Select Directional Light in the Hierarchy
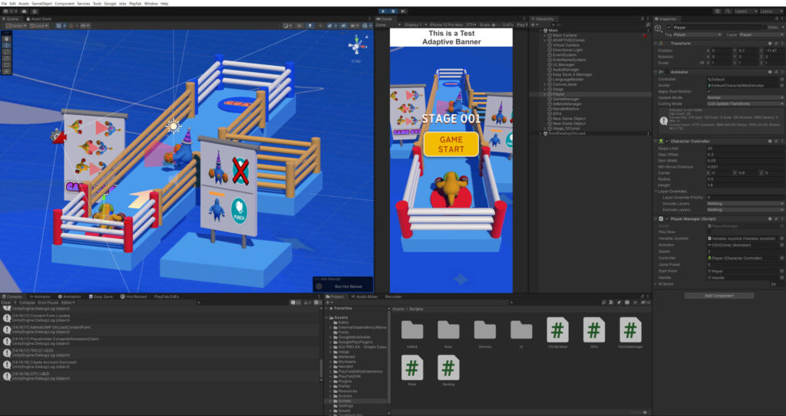 click(567, 50)
